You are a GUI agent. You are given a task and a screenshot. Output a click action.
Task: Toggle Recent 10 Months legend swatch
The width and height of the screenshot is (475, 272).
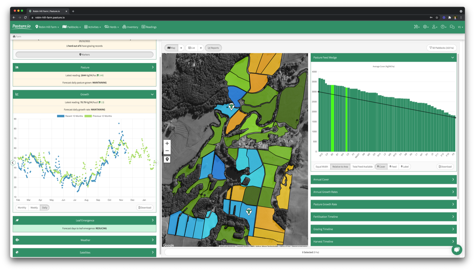pyautogui.click(x=60, y=116)
